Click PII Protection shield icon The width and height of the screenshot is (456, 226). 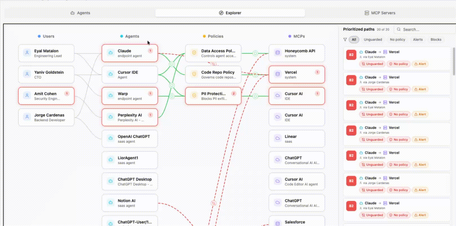point(194,96)
